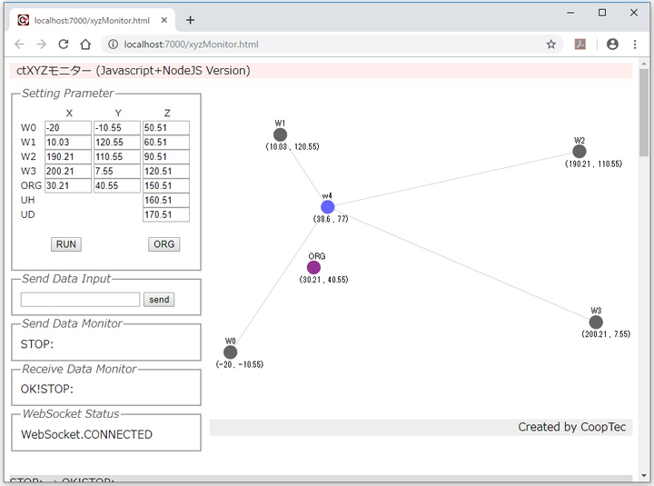Bookmark page with the star icon

pyautogui.click(x=551, y=45)
